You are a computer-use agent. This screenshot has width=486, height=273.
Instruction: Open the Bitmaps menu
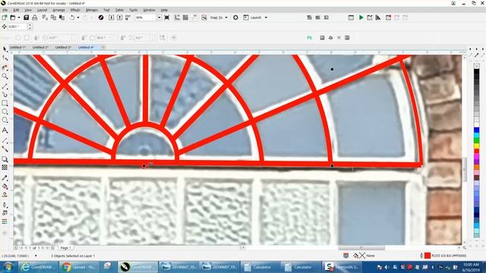[92, 10]
